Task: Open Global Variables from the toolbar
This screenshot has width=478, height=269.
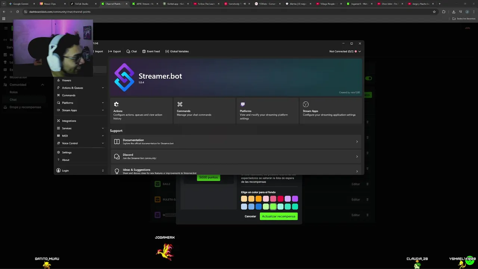Action: point(177,51)
